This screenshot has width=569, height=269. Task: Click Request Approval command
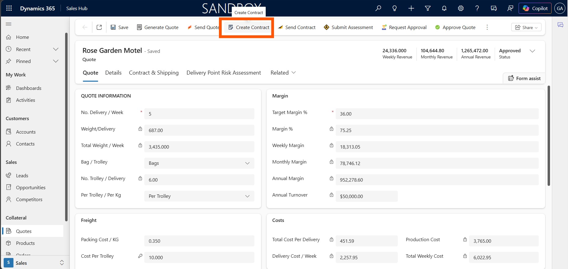(404, 27)
